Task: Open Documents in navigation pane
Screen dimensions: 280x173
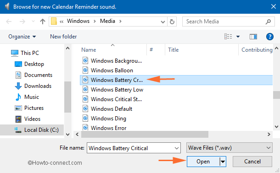Action: click(x=34, y=75)
